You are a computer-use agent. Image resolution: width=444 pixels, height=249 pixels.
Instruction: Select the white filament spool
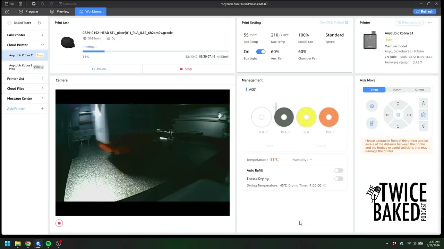click(x=262, y=117)
